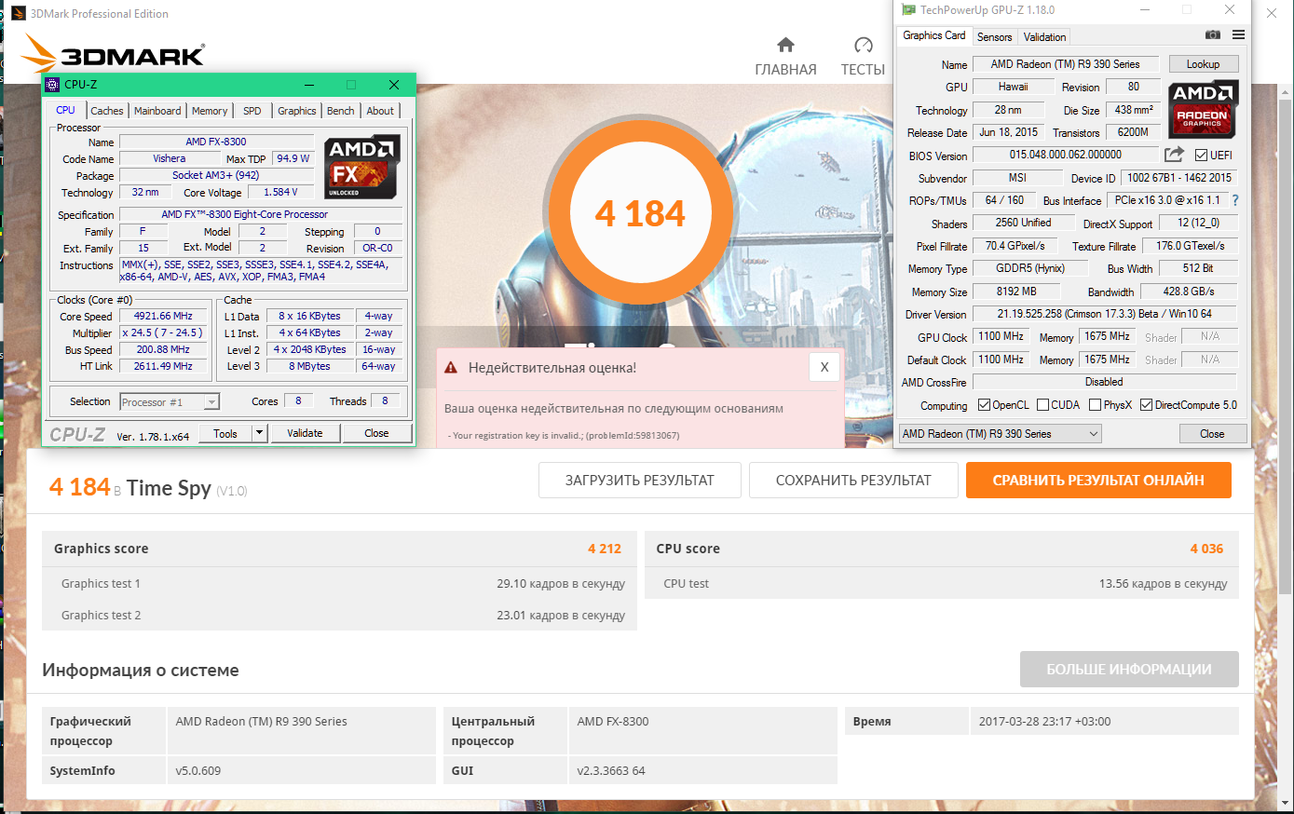Toggle the OpenCL checkbox
This screenshot has width=1294, height=814.
tap(984, 405)
